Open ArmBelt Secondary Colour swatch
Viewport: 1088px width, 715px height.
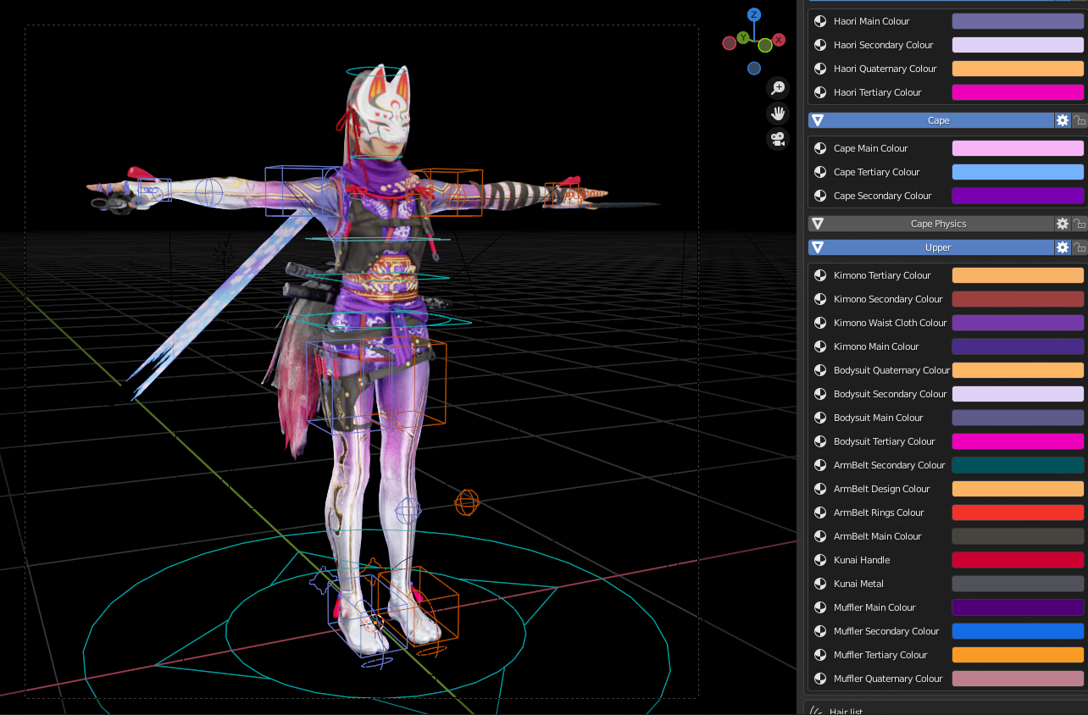click(x=1018, y=465)
